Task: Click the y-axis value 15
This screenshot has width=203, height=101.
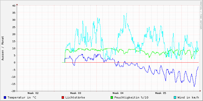Action: point(14,41)
